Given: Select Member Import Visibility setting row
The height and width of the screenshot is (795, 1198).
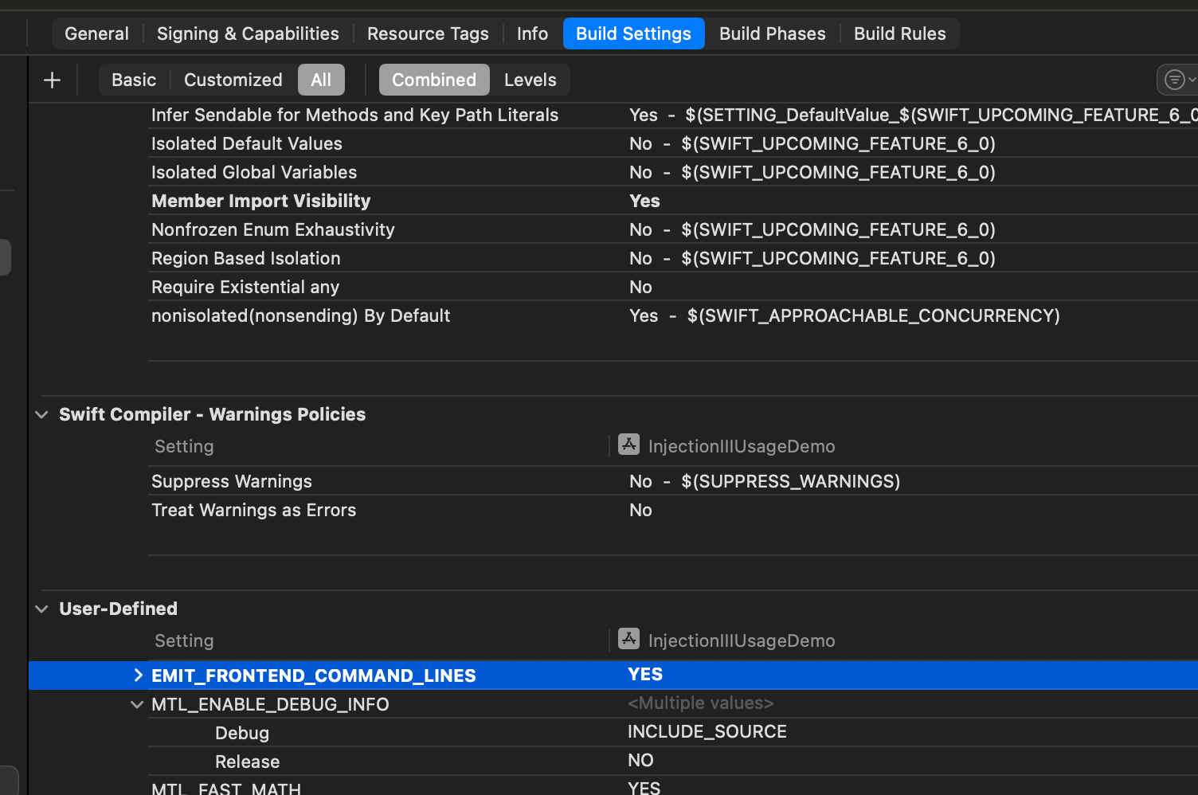Looking at the screenshot, I should tap(261, 201).
